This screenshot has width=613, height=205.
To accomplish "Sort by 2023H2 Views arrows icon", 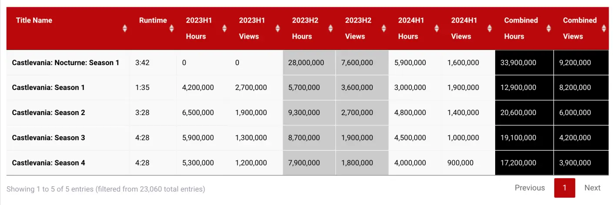I will pos(383,28).
